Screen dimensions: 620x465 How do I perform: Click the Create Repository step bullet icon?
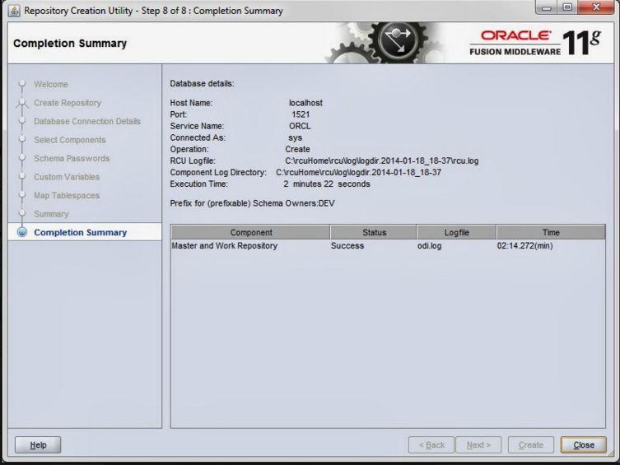(22, 103)
